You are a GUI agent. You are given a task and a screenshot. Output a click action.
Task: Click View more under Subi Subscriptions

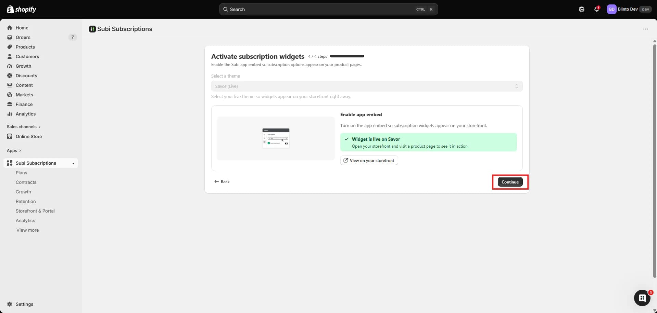[27, 230]
